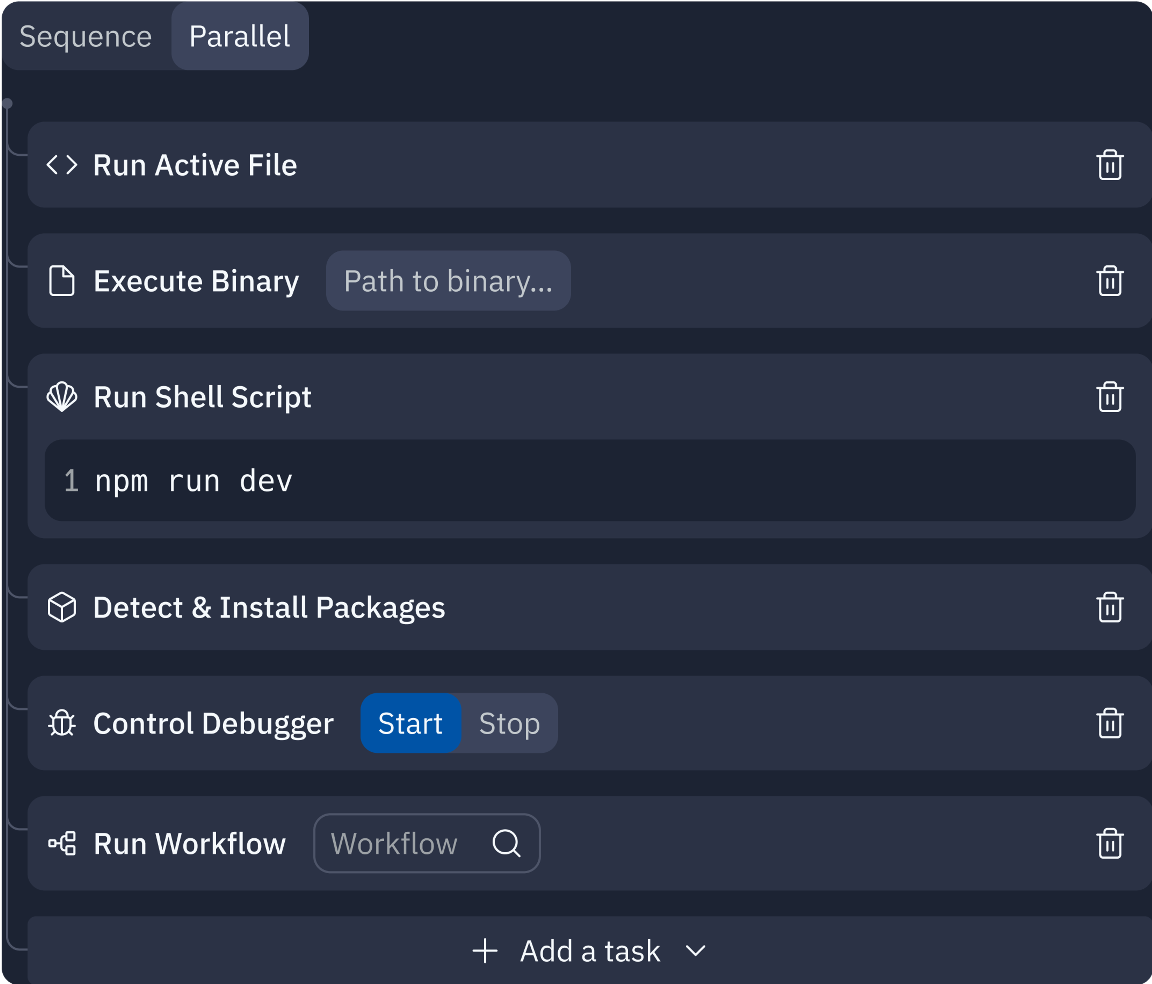The height and width of the screenshot is (984, 1152).
Task: Delete the Run Active File task
Action: (1110, 165)
